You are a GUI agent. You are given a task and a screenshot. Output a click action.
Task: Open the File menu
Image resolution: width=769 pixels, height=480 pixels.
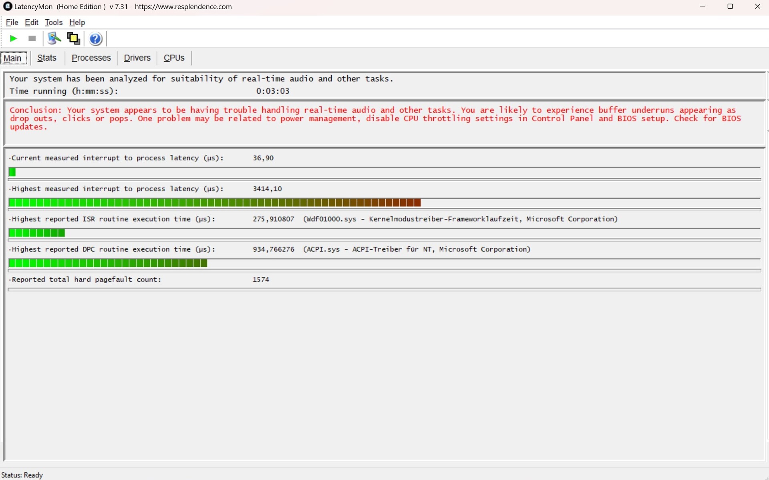click(12, 22)
